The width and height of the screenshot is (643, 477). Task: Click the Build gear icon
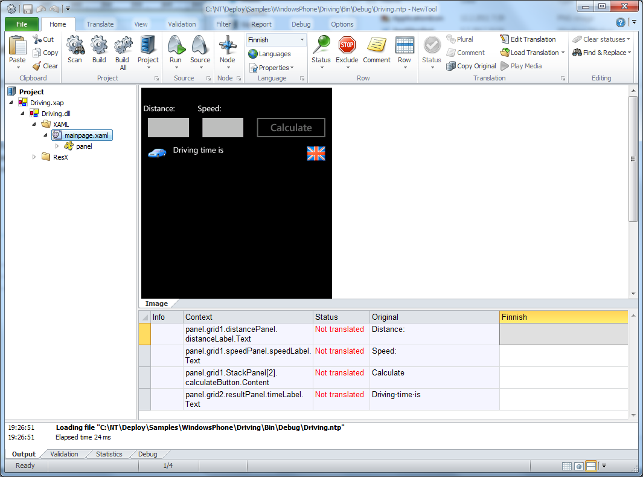click(99, 45)
